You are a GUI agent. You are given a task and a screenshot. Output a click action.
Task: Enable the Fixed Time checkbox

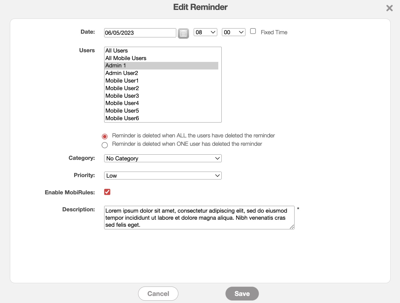(x=253, y=31)
